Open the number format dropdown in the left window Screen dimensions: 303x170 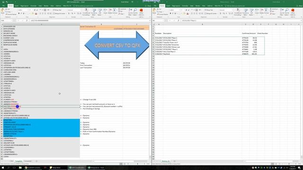(x=80, y=10)
